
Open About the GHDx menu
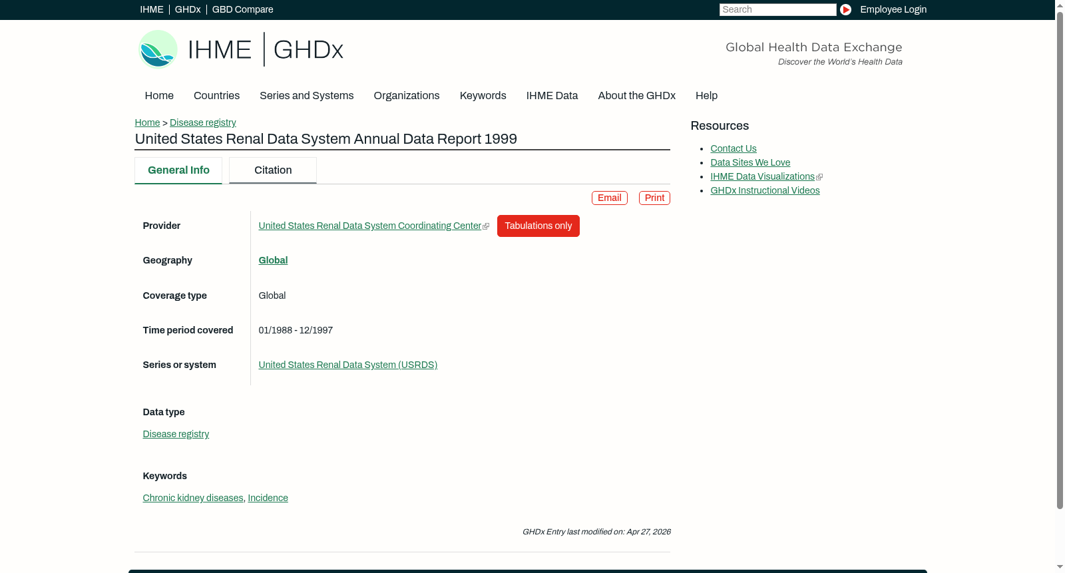click(x=636, y=96)
